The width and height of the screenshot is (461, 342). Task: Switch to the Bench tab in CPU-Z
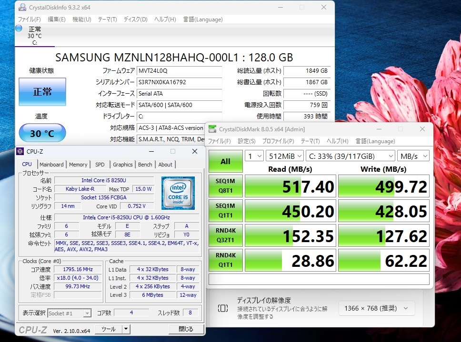click(x=145, y=165)
